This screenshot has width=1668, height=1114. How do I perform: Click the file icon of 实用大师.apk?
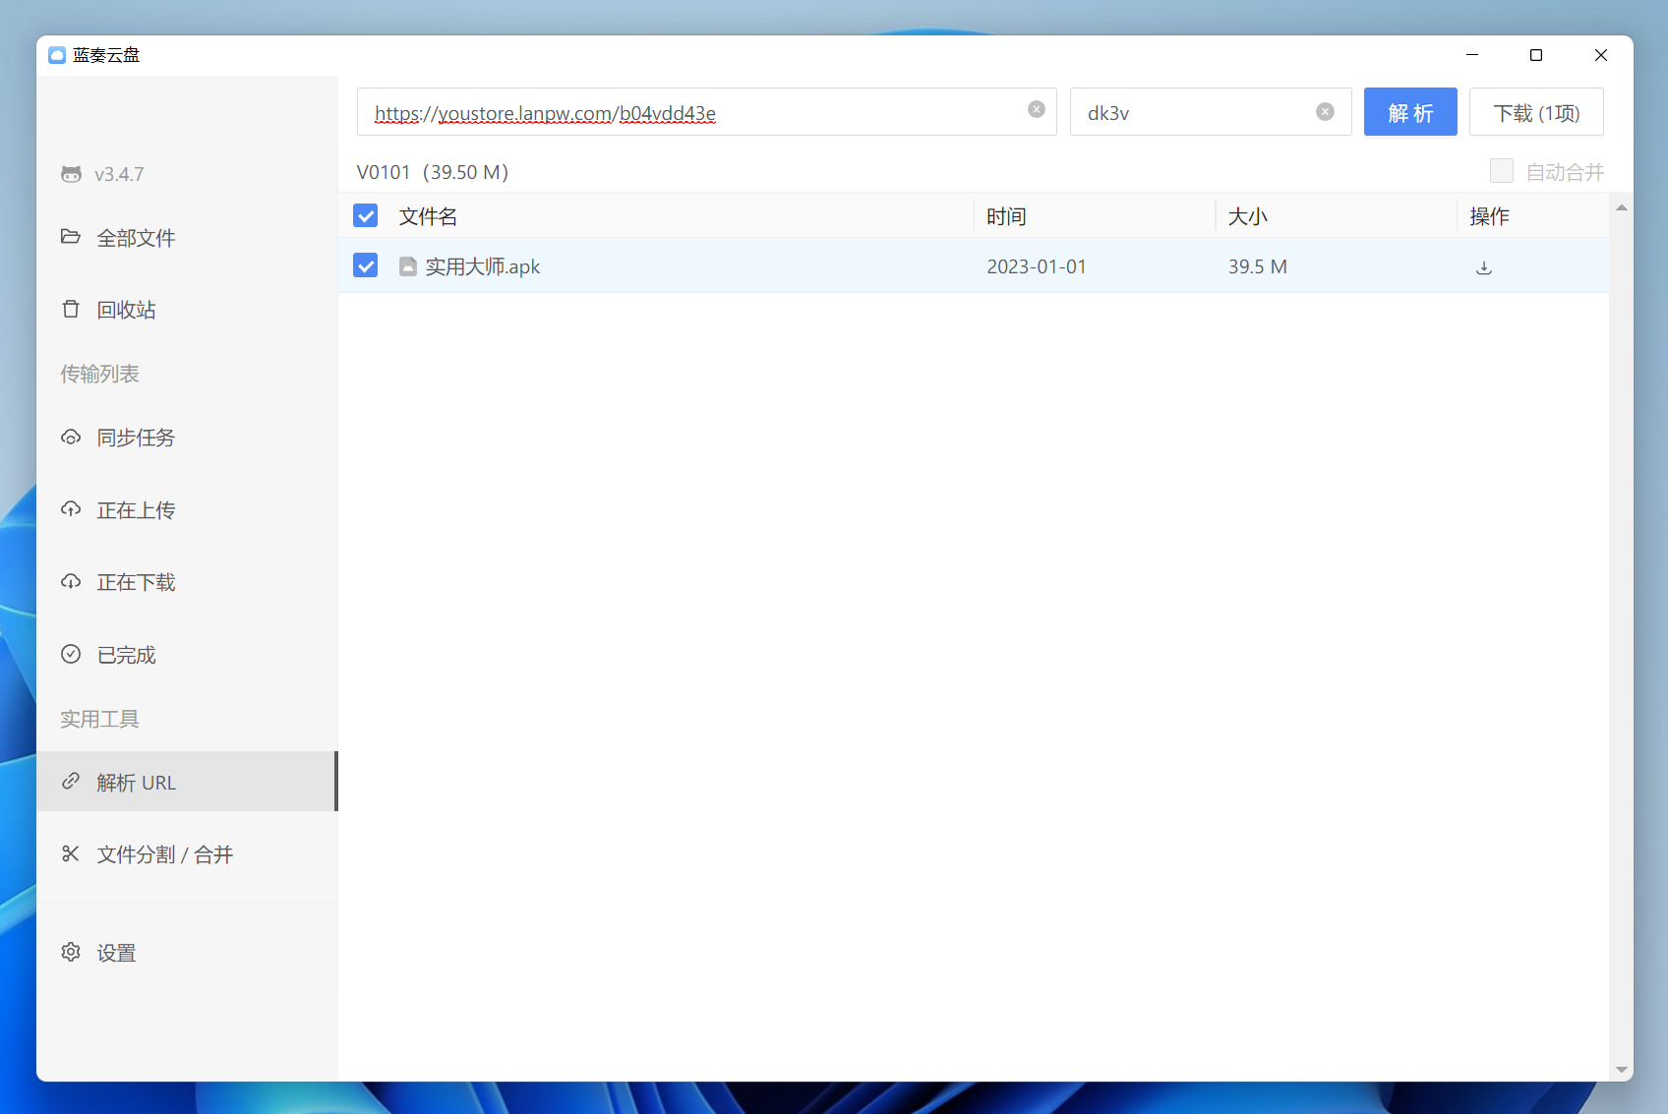click(x=408, y=266)
